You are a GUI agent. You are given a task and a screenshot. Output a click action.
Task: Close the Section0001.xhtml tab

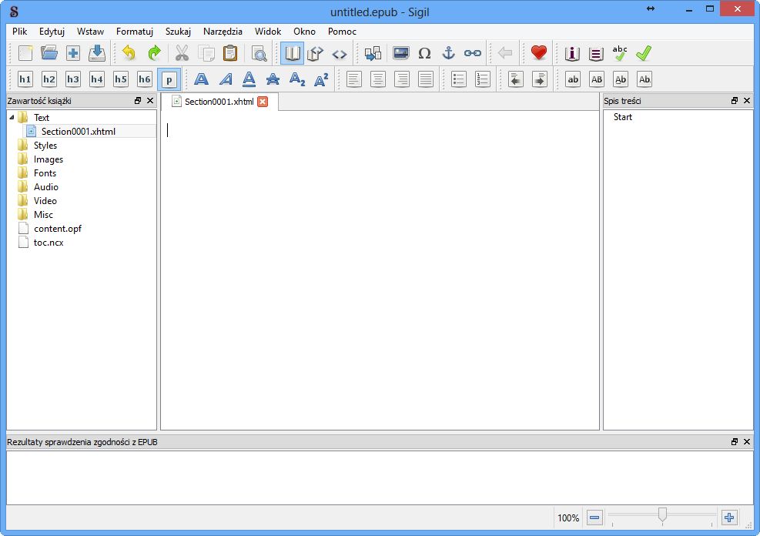tap(263, 102)
